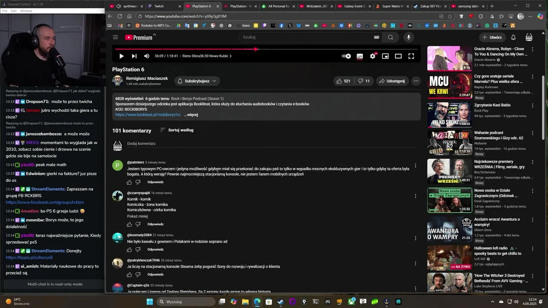Open menu for Zgrzytanie Kasi Babis video
Screen dimensions: 548x308
pos(533,105)
